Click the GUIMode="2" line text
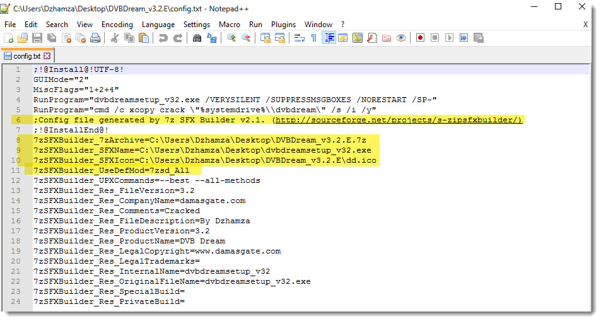This screenshot has width=601, height=321. tap(61, 79)
